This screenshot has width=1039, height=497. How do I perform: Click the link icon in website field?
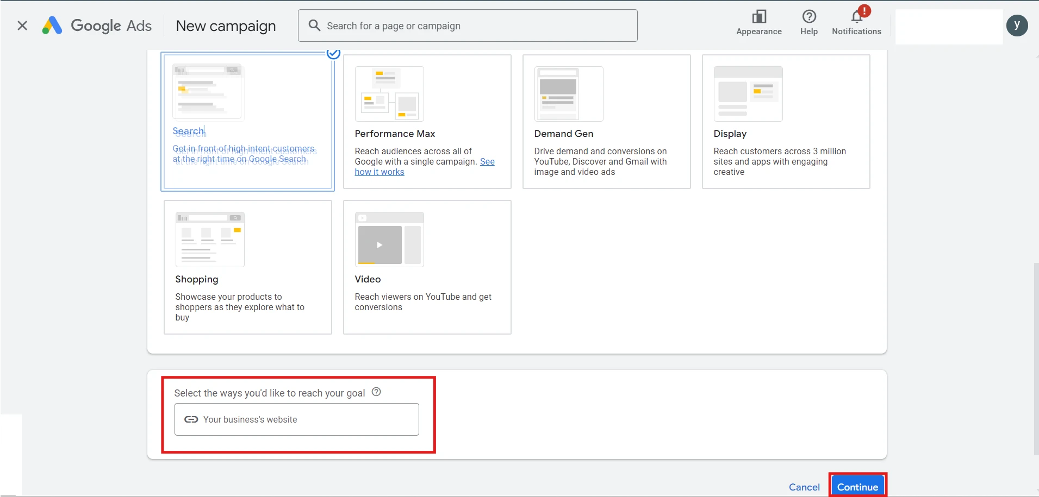[191, 419]
